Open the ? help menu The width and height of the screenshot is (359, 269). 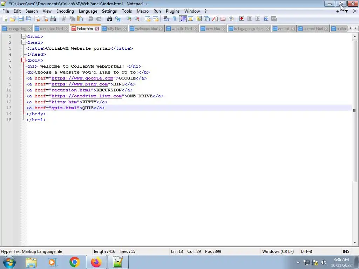(205, 11)
